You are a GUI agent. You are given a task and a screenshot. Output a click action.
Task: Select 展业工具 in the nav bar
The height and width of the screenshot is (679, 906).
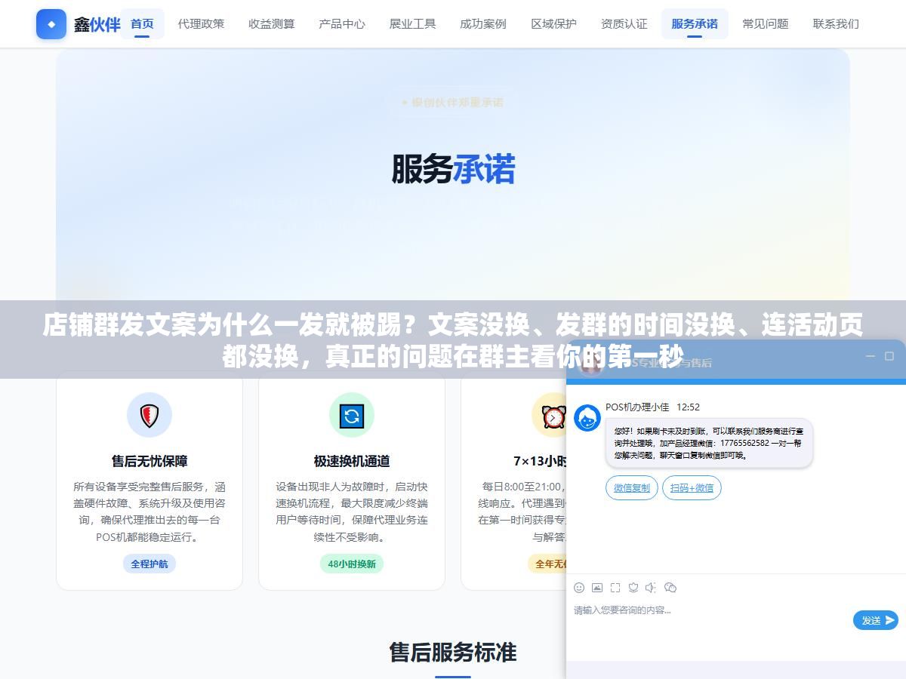point(412,24)
